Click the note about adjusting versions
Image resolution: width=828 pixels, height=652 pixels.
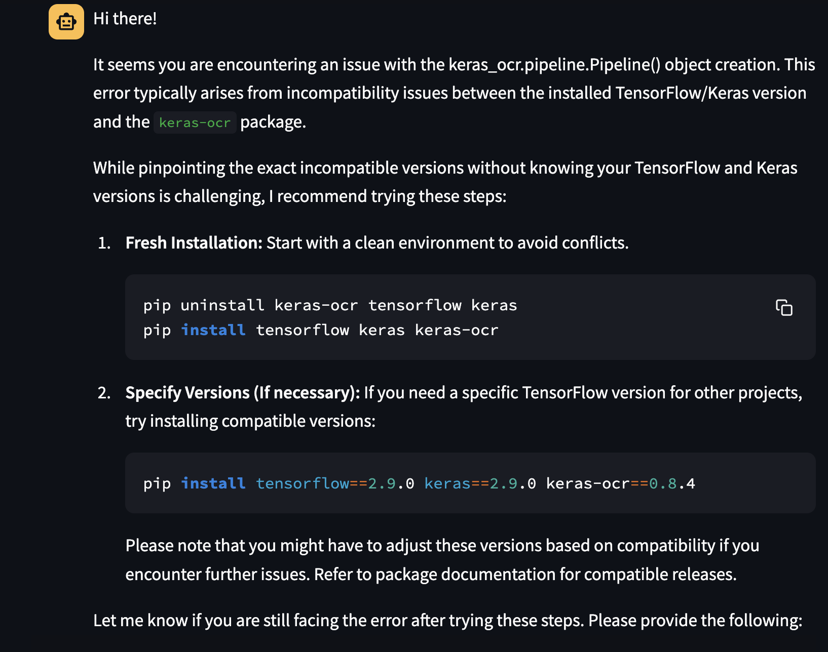pyautogui.click(x=441, y=559)
